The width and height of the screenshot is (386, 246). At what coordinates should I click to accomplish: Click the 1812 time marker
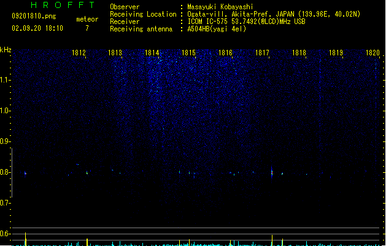tap(79, 53)
